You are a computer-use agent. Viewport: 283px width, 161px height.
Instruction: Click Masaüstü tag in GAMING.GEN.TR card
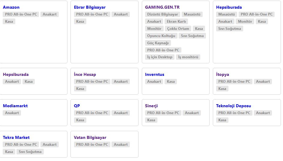pos(192,14)
